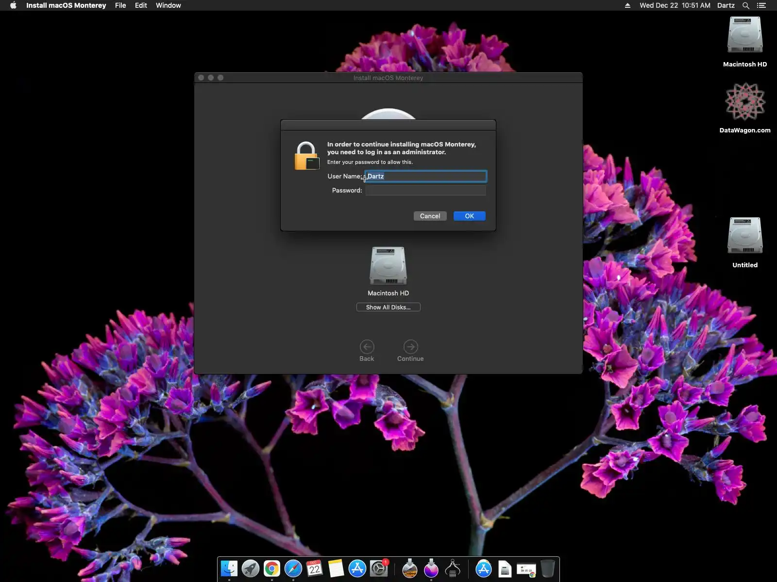Viewport: 777px width, 582px height.
Task: Click the padlock icon in the login dialog
Action: 307,156
